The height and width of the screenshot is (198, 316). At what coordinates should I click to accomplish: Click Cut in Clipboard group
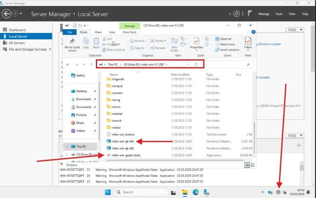click(x=107, y=39)
